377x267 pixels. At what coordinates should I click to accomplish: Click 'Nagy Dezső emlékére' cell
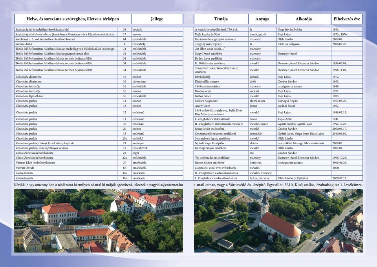pyautogui.click(x=221, y=54)
